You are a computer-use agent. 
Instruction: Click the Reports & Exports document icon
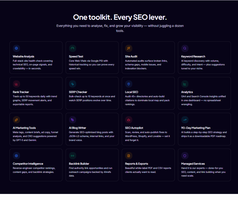pyautogui.click(x=129, y=156)
